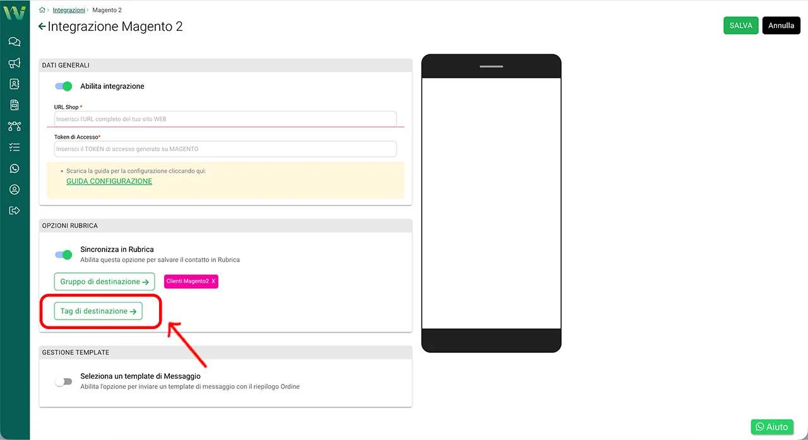Focus the URL Shop input field
The width and height of the screenshot is (808, 440).
(225, 119)
